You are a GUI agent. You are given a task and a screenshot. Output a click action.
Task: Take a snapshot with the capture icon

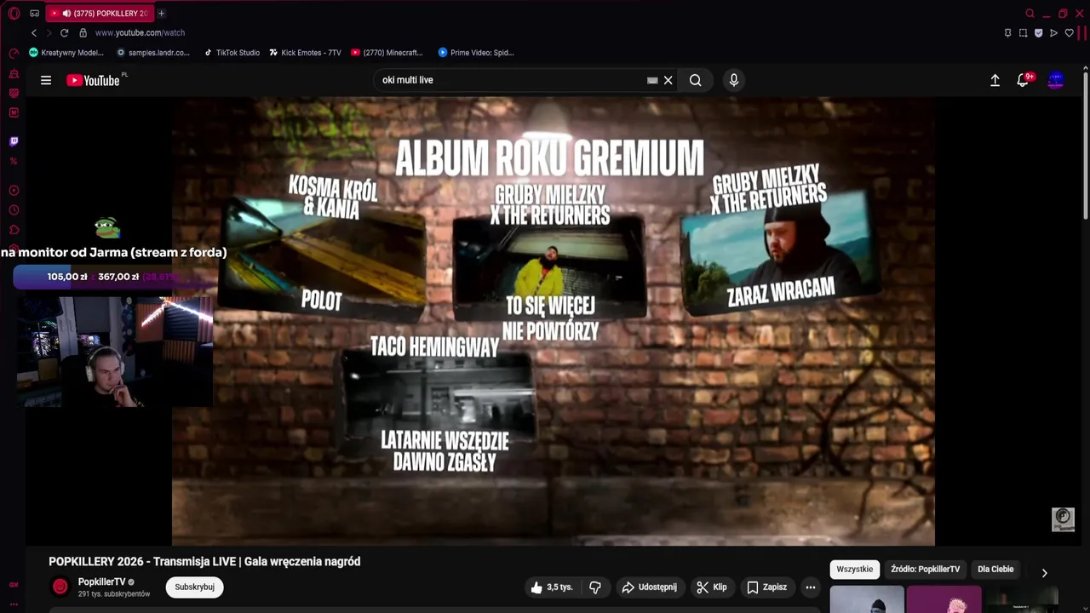click(x=1023, y=32)
